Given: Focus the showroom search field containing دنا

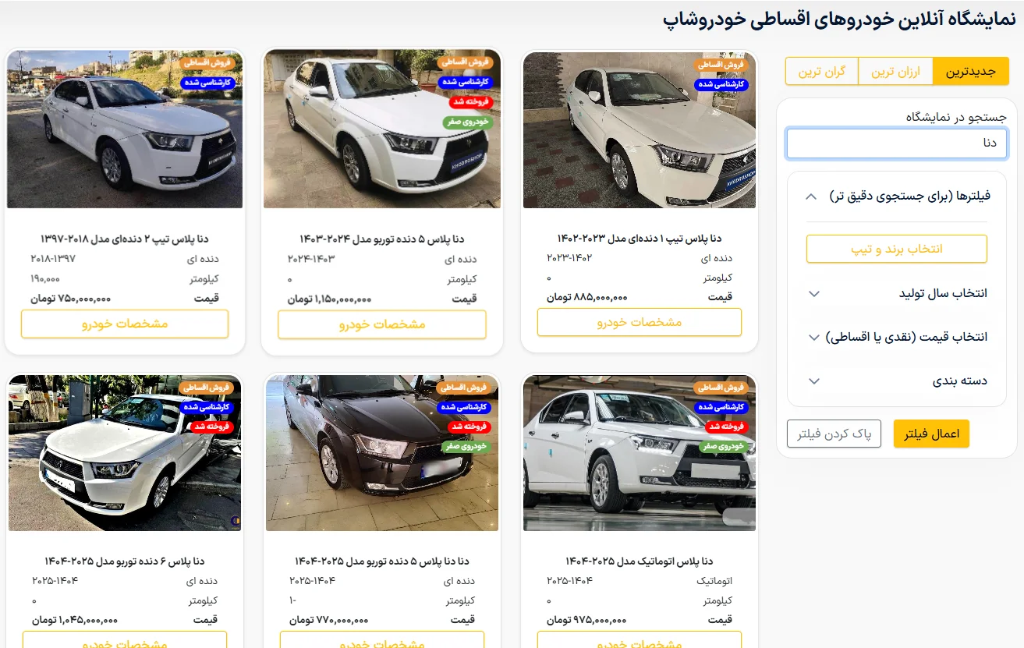Looking at the screenshot, I should point(897,143).
